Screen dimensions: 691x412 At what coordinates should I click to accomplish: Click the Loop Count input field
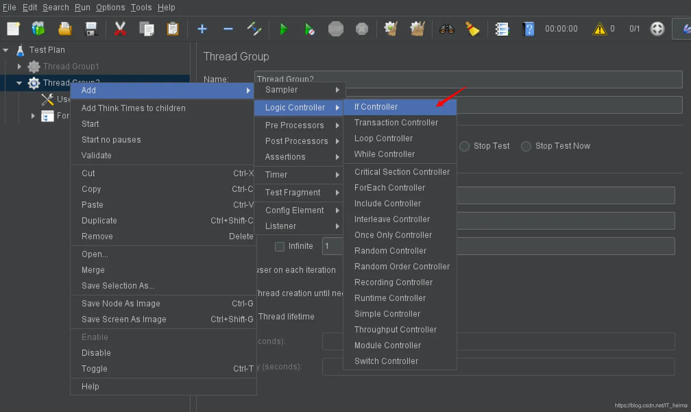coord(499,246)
